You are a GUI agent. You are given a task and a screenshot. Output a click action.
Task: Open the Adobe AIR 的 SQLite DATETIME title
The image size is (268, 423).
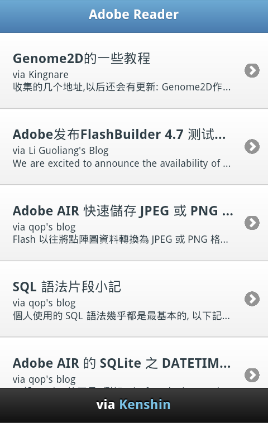coord(122,363)
